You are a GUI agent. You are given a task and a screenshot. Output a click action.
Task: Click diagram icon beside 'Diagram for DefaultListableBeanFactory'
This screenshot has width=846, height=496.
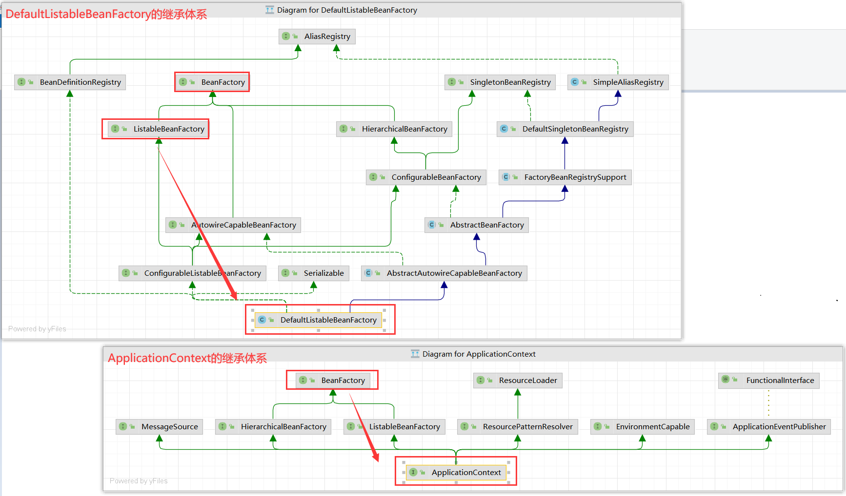pos(270,10)
